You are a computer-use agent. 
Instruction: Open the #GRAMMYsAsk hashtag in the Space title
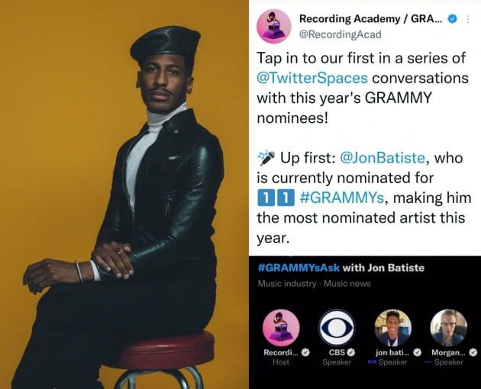tap(299, 268)
